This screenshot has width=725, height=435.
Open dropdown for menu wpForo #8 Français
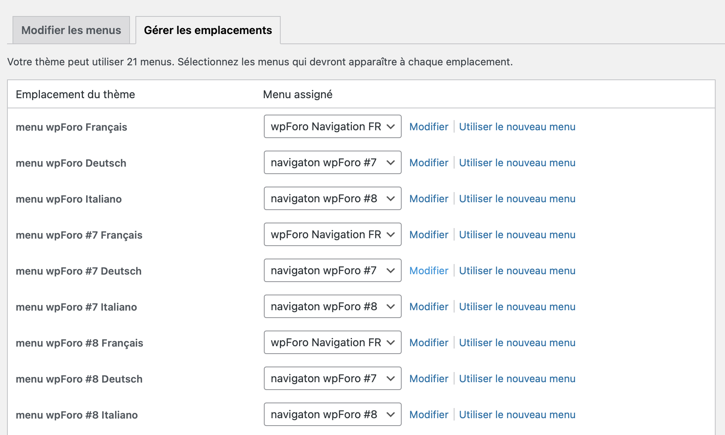coord(332,343)
